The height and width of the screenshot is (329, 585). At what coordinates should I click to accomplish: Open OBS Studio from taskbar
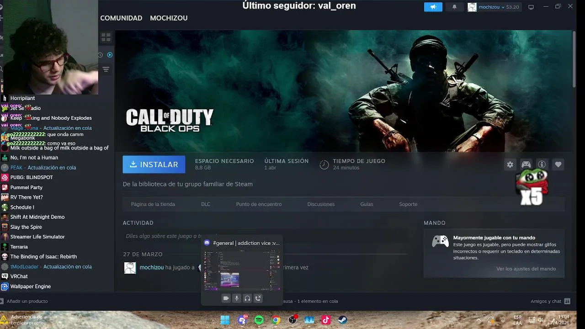coord(293,320)
